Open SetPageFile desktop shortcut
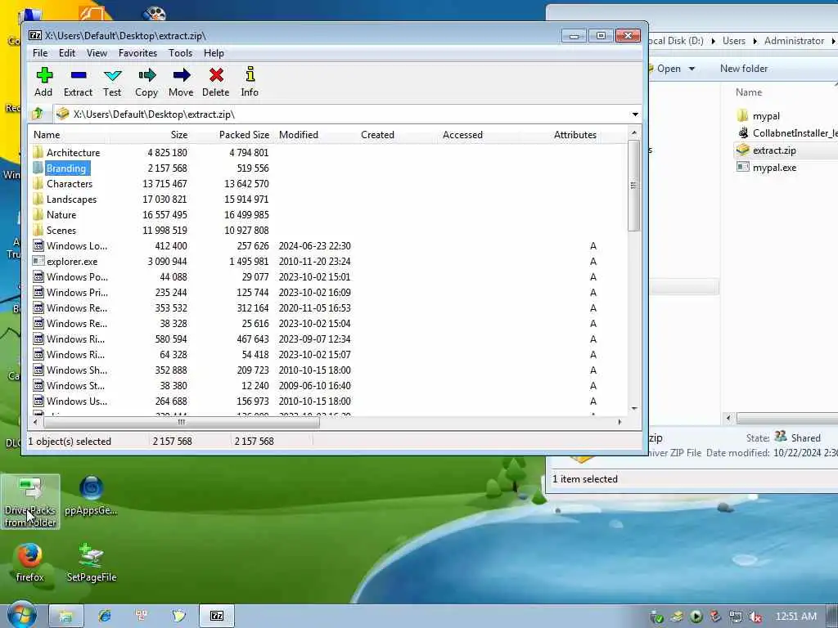The image size is (838, 628). [x=92, y=563]
